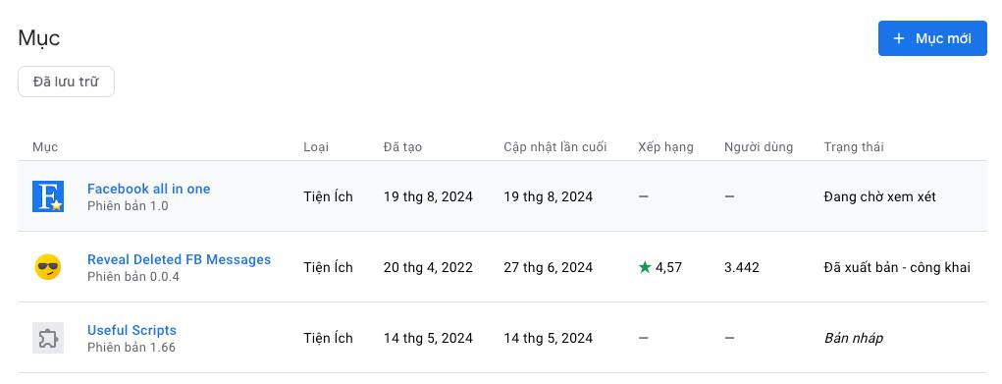Open the Reveal Deleted FB Messages item
The image size is (1002, 384).
click(179, 259)
